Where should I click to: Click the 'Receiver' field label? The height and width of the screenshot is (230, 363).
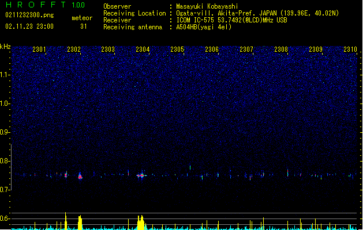click(117, 20)
